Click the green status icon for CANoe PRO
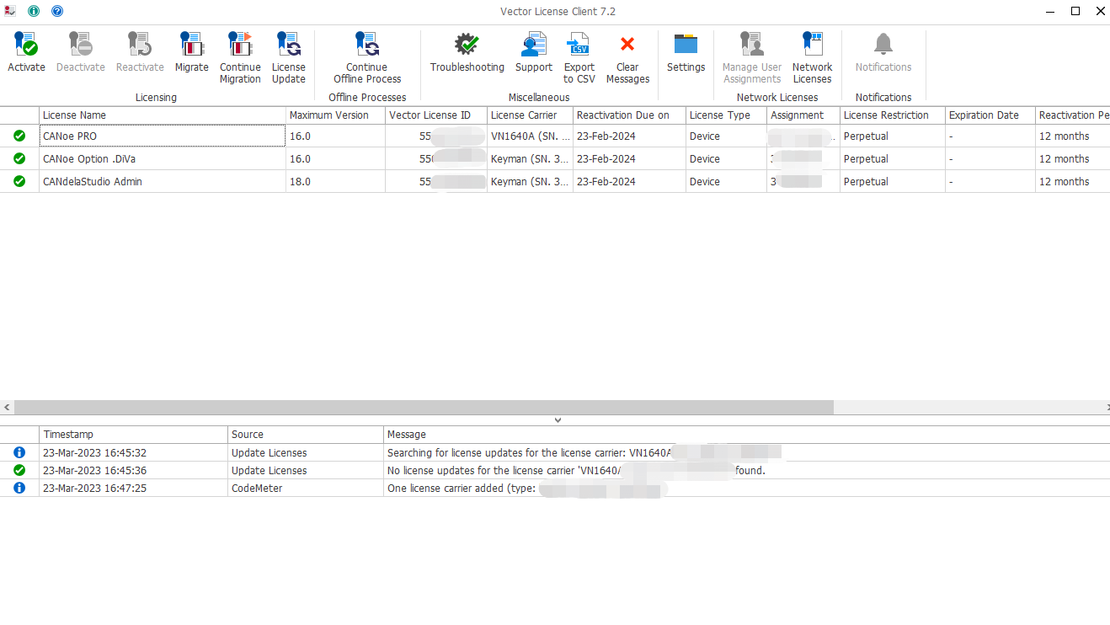Viewport: 1110px width, 625px height. pyautogui.click(x=19, y=136)
